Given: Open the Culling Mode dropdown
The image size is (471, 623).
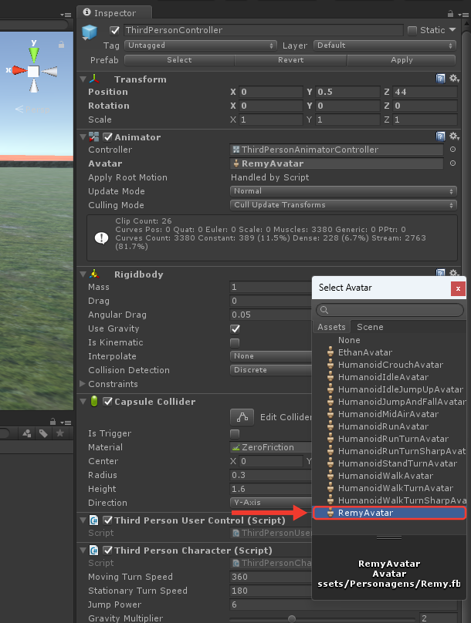Looking at the screenshot, I should coord(344,205).
